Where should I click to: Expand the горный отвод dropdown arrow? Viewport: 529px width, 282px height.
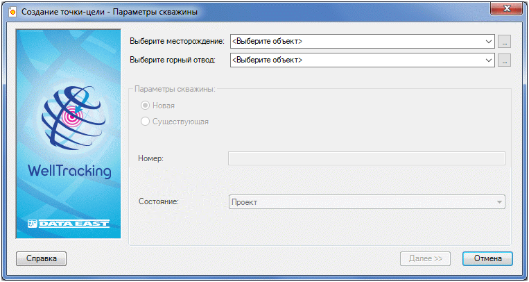(489, 60)
